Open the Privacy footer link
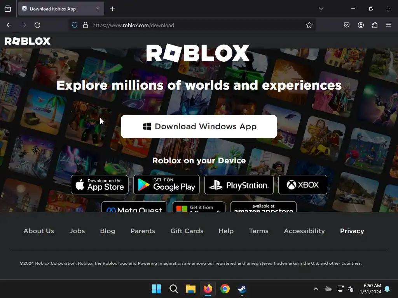 click(x=352, y=231)
